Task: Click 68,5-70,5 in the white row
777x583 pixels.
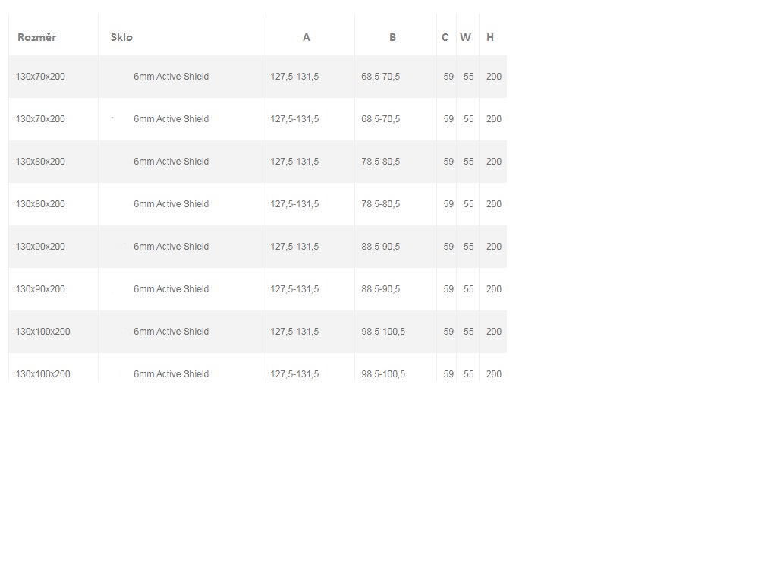Action: pos(381,119)
